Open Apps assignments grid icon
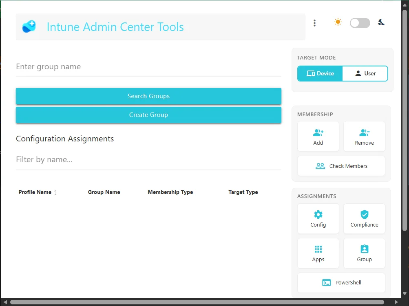The height and width of the screenshot is (306, 409). (x=318, y=253)
